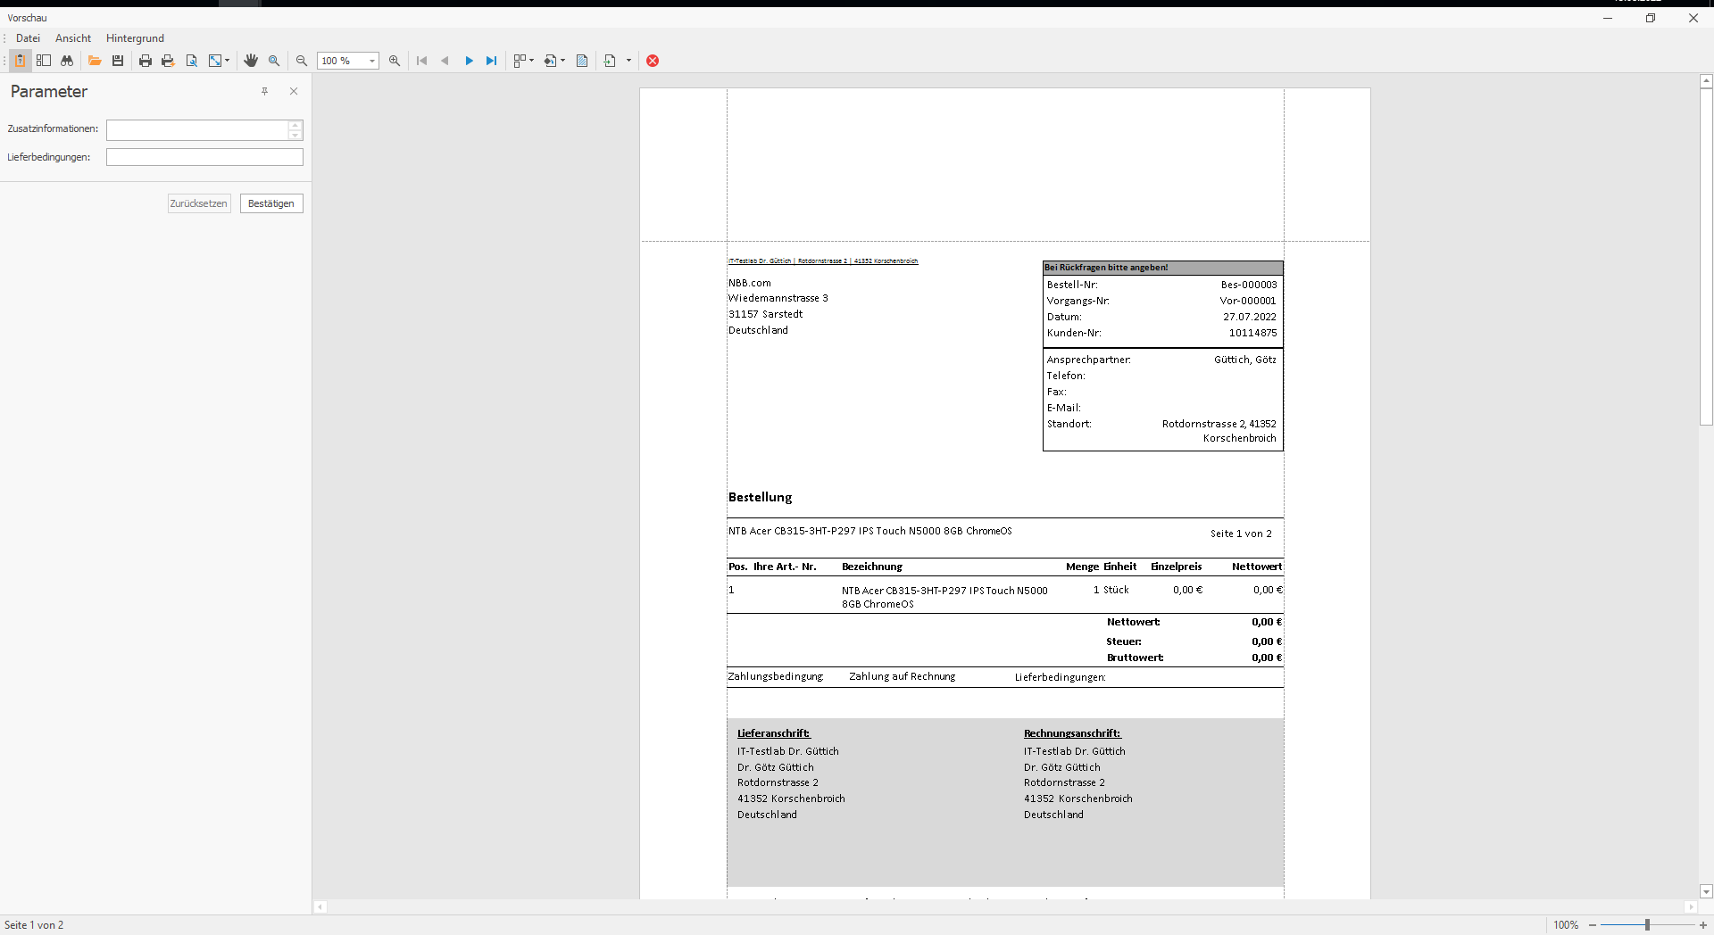1714x935 pixels.
Task: Go to next page arrow
Action: (469, 61)
